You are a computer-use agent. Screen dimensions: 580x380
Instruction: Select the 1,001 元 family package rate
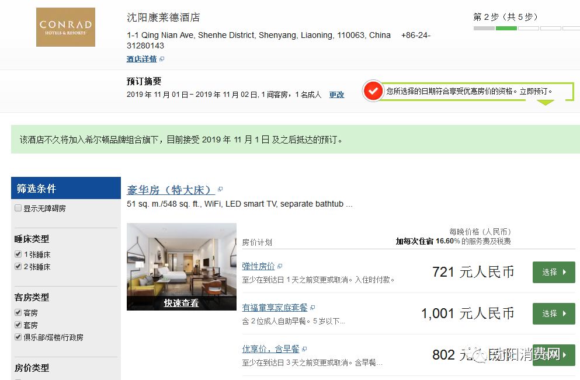point(553,313)
